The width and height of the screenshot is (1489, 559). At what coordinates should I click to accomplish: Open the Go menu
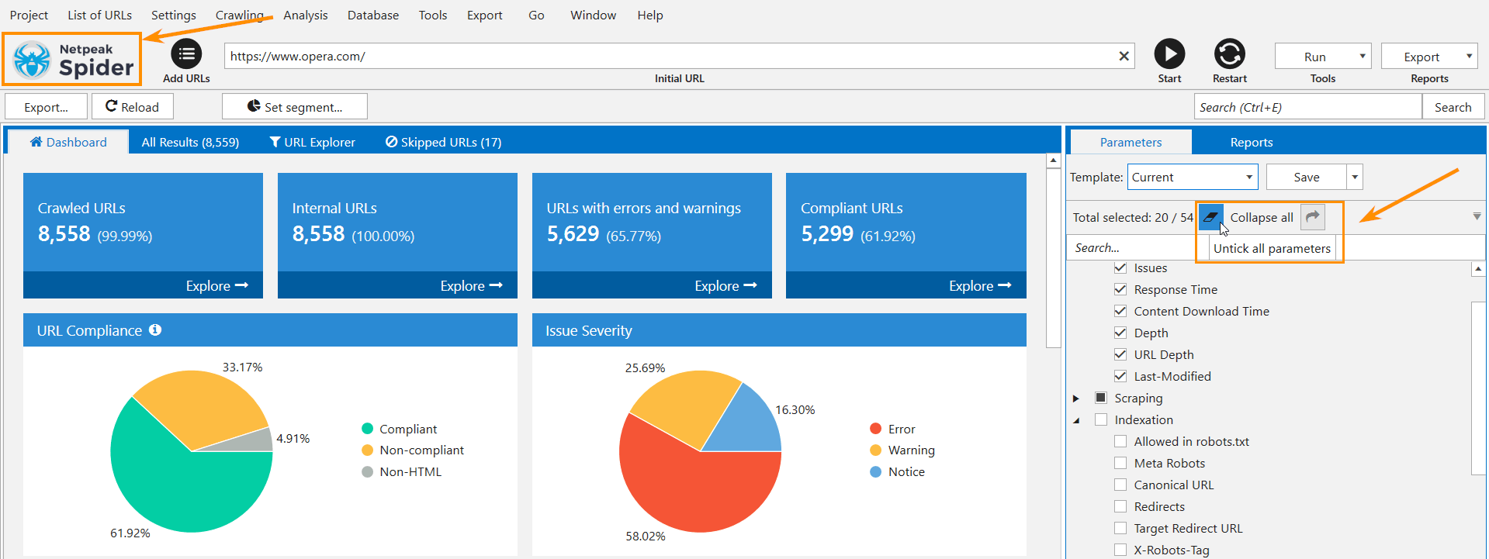coord(536,15)
